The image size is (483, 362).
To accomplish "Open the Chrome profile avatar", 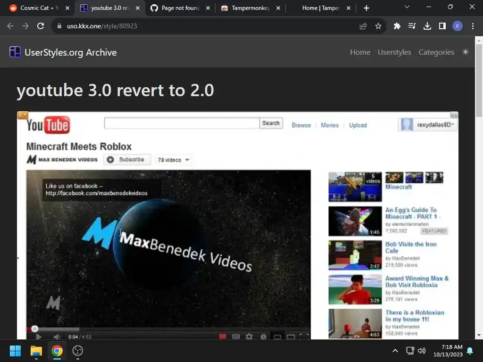I will click(458, 26).
